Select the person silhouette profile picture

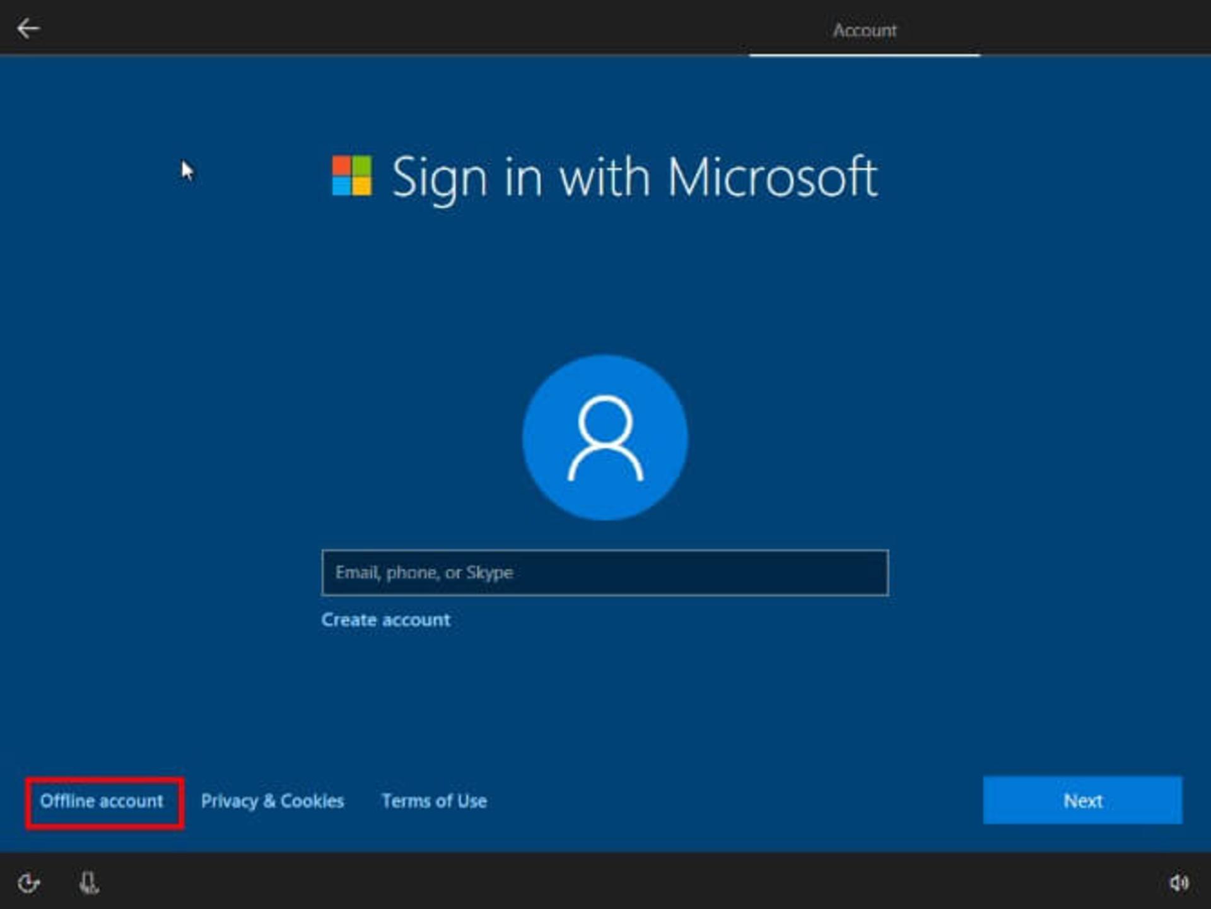(x=605, y=437)
